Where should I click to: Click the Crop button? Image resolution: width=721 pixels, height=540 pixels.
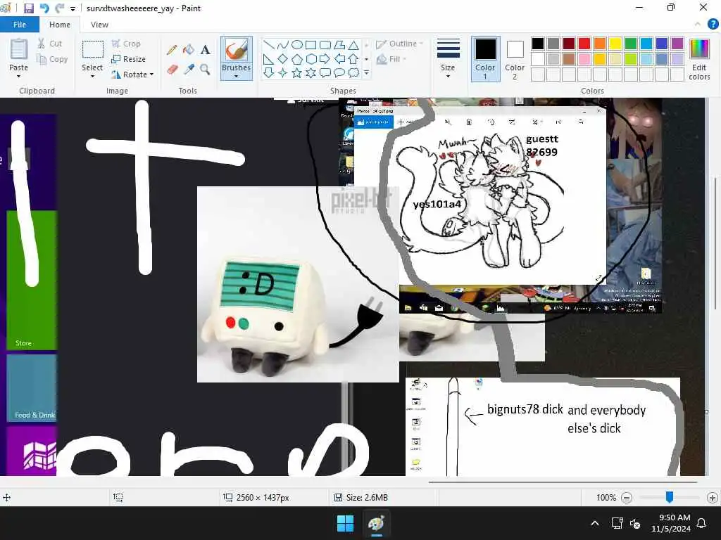click(125, 44)
